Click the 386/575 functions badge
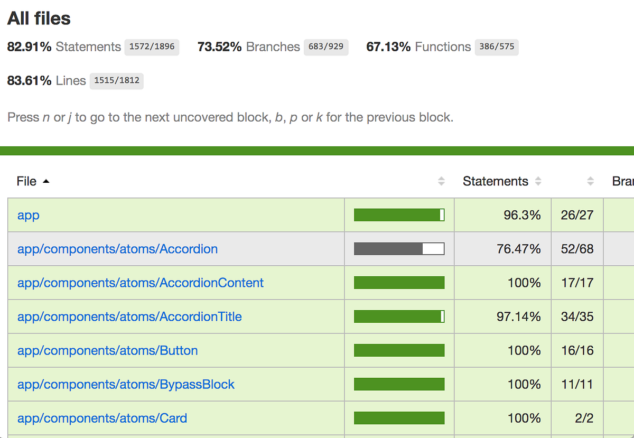Screen dimensions: 634x438 pos(497,46)
